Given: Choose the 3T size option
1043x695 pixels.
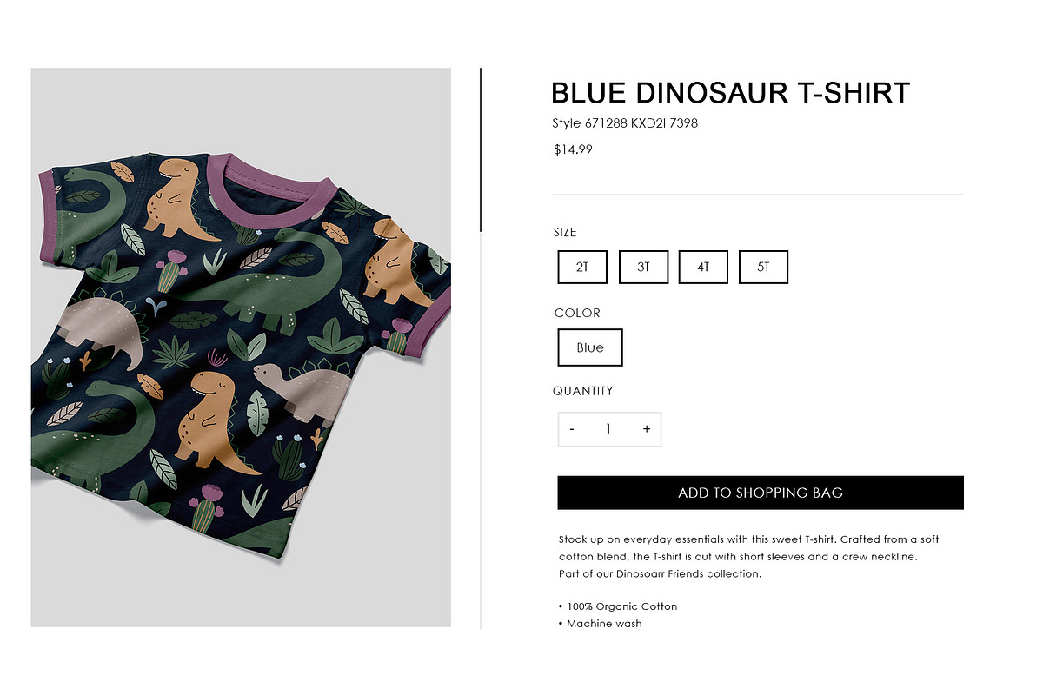Looking at the screenshot, I should 643,267.
